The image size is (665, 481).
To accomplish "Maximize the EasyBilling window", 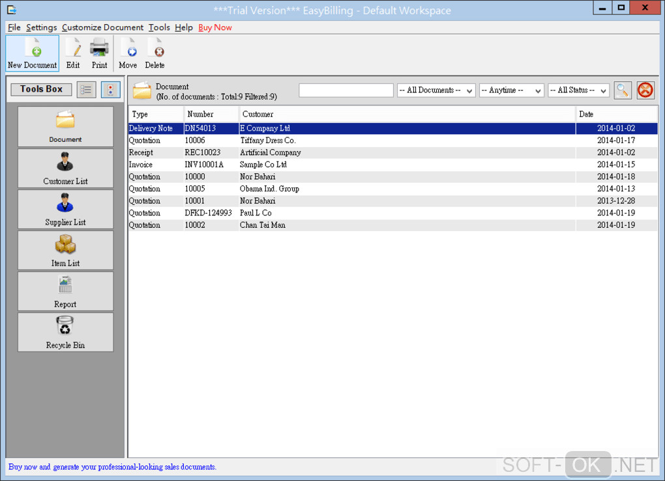I will point(621,8).
